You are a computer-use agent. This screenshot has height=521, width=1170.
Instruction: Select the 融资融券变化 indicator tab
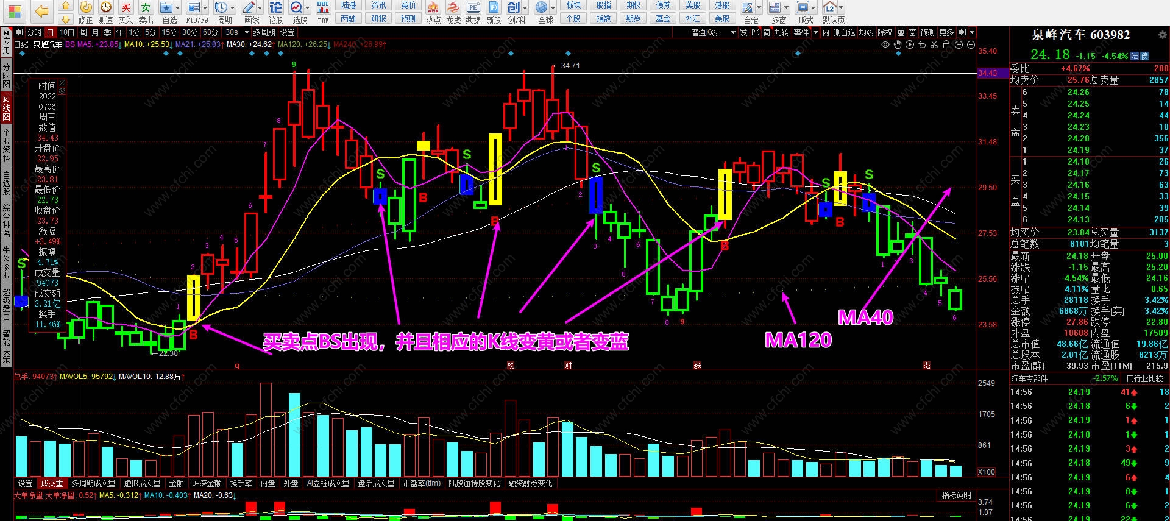click(530, 483)
